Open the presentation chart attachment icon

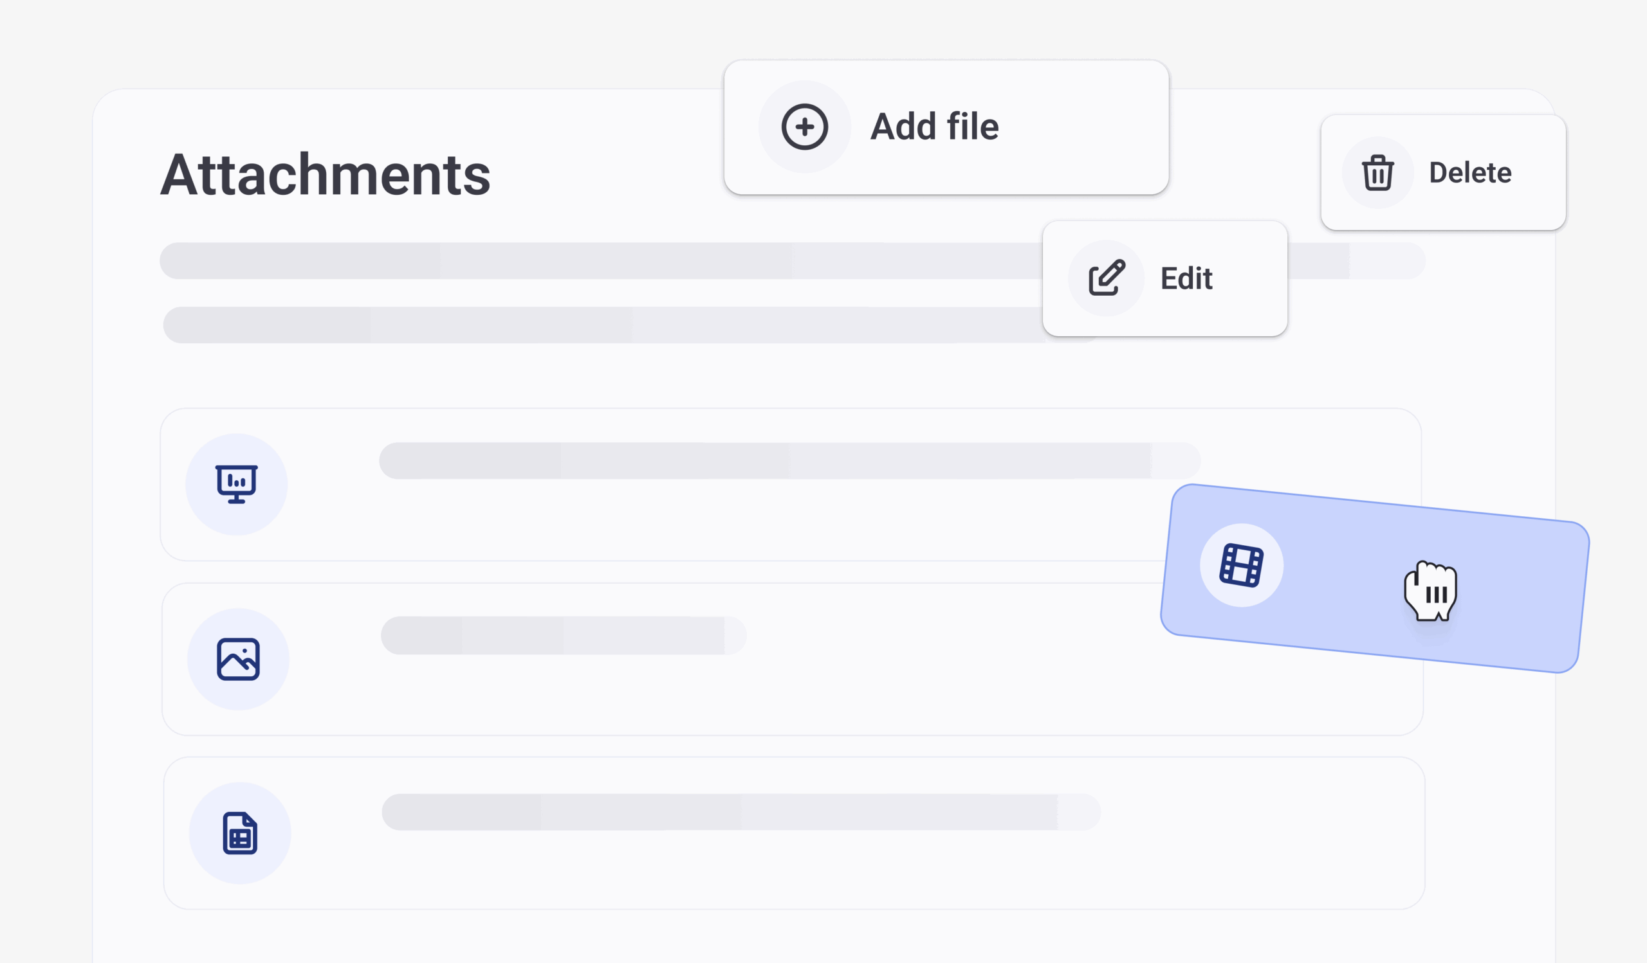(x=237, y=485)
